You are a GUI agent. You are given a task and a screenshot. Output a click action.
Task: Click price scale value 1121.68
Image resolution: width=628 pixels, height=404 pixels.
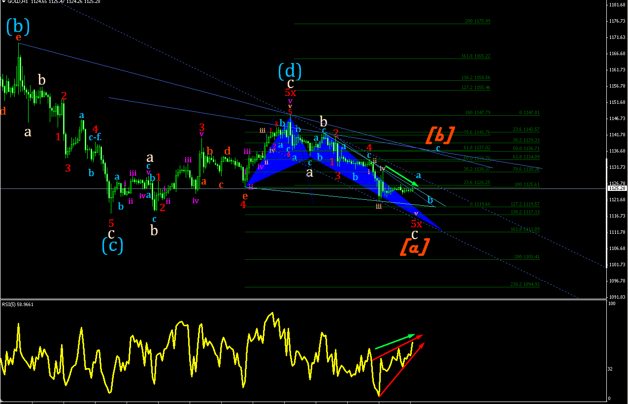pyautogui.click(x=617, y=200)
